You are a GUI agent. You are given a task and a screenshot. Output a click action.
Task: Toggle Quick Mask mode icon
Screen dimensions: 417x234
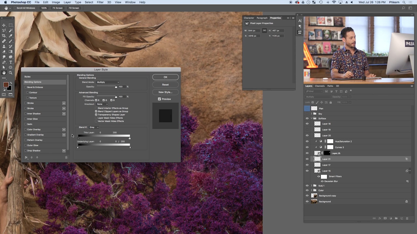point(4,95)
